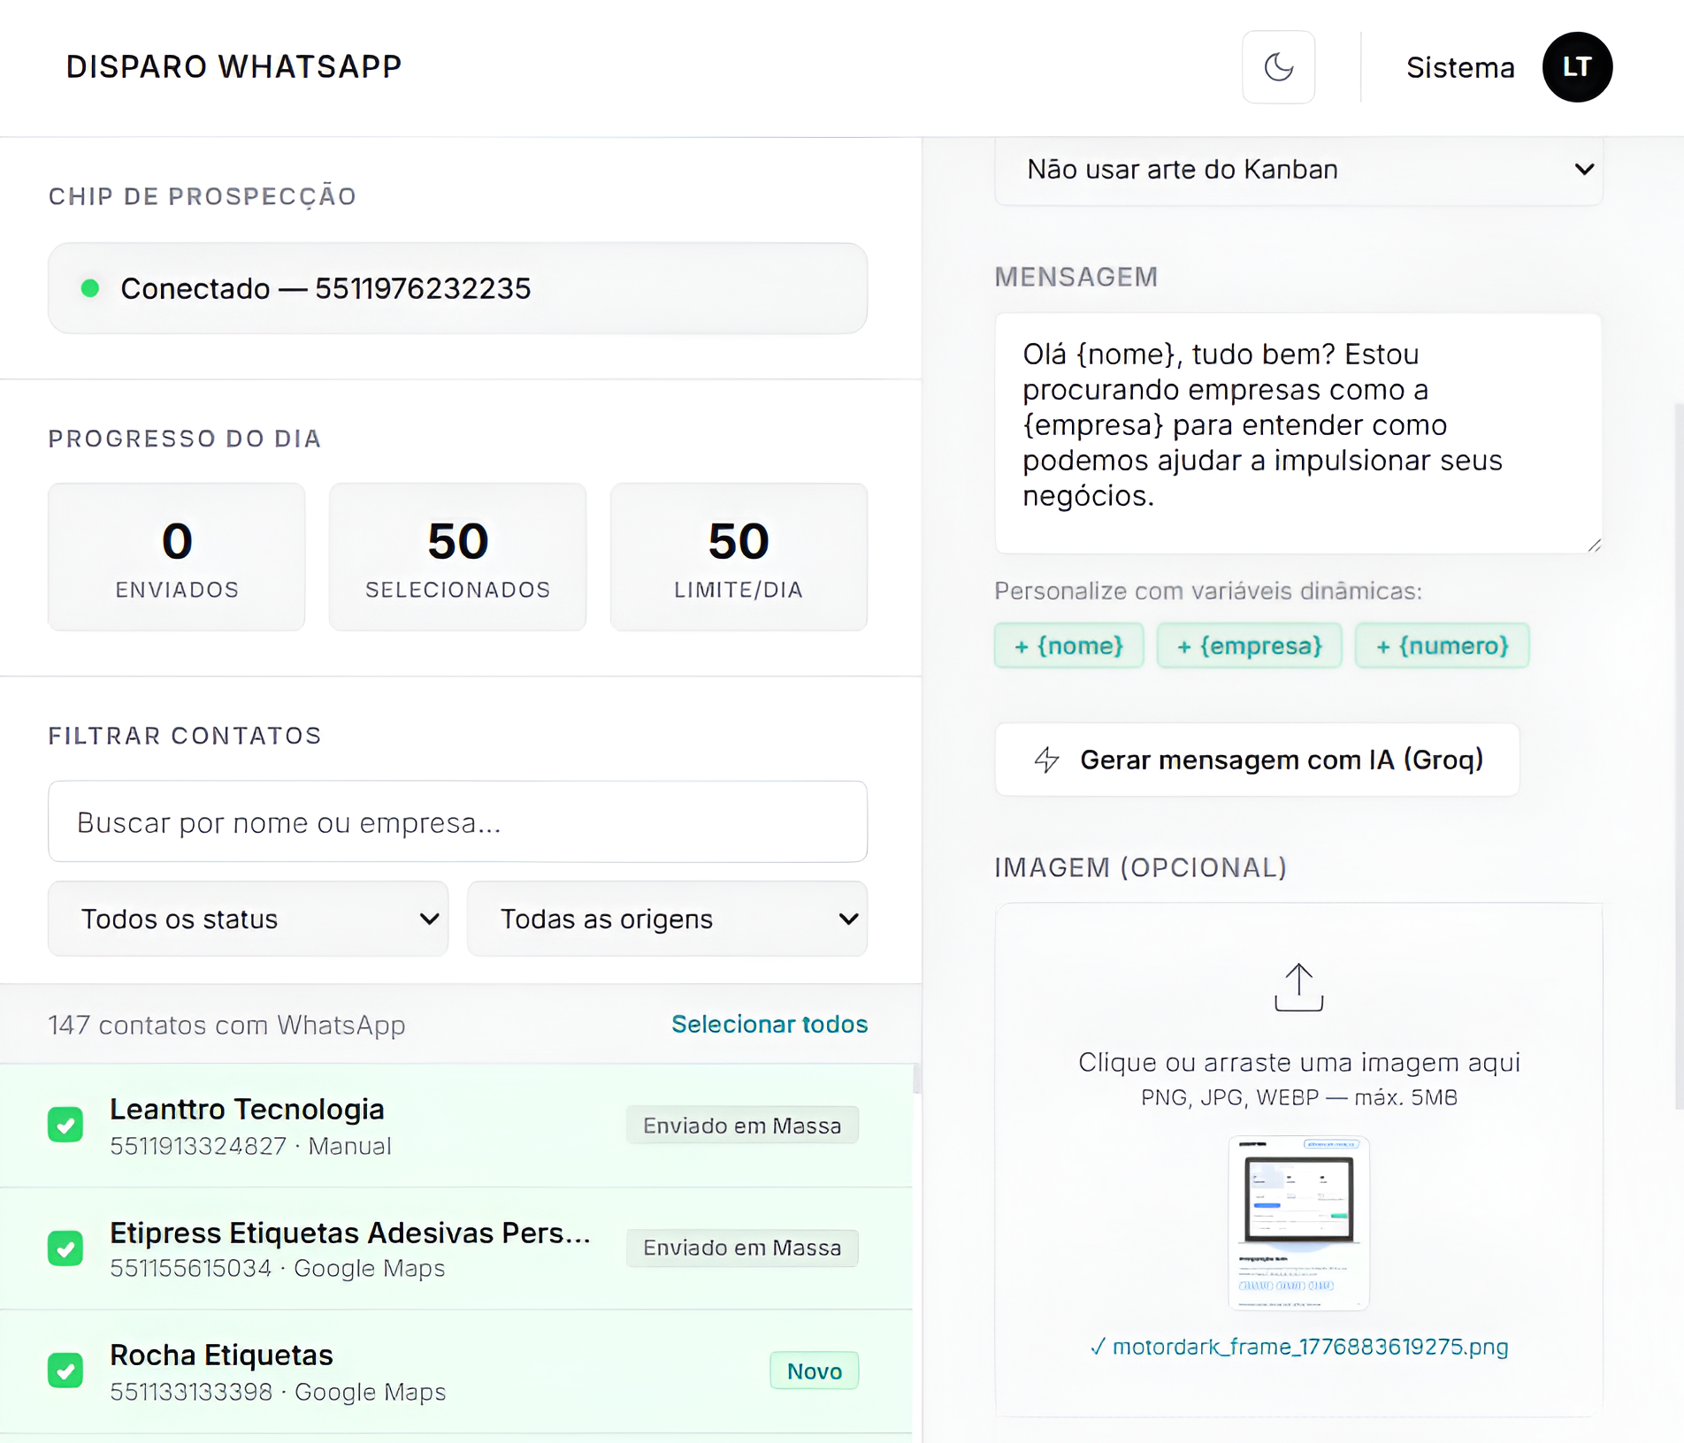Image resolution: width=1684 pixels, height=1443 pixels.
Task: Click the Rocha Etiquetas contact name
Action: tap(221, 1355)
